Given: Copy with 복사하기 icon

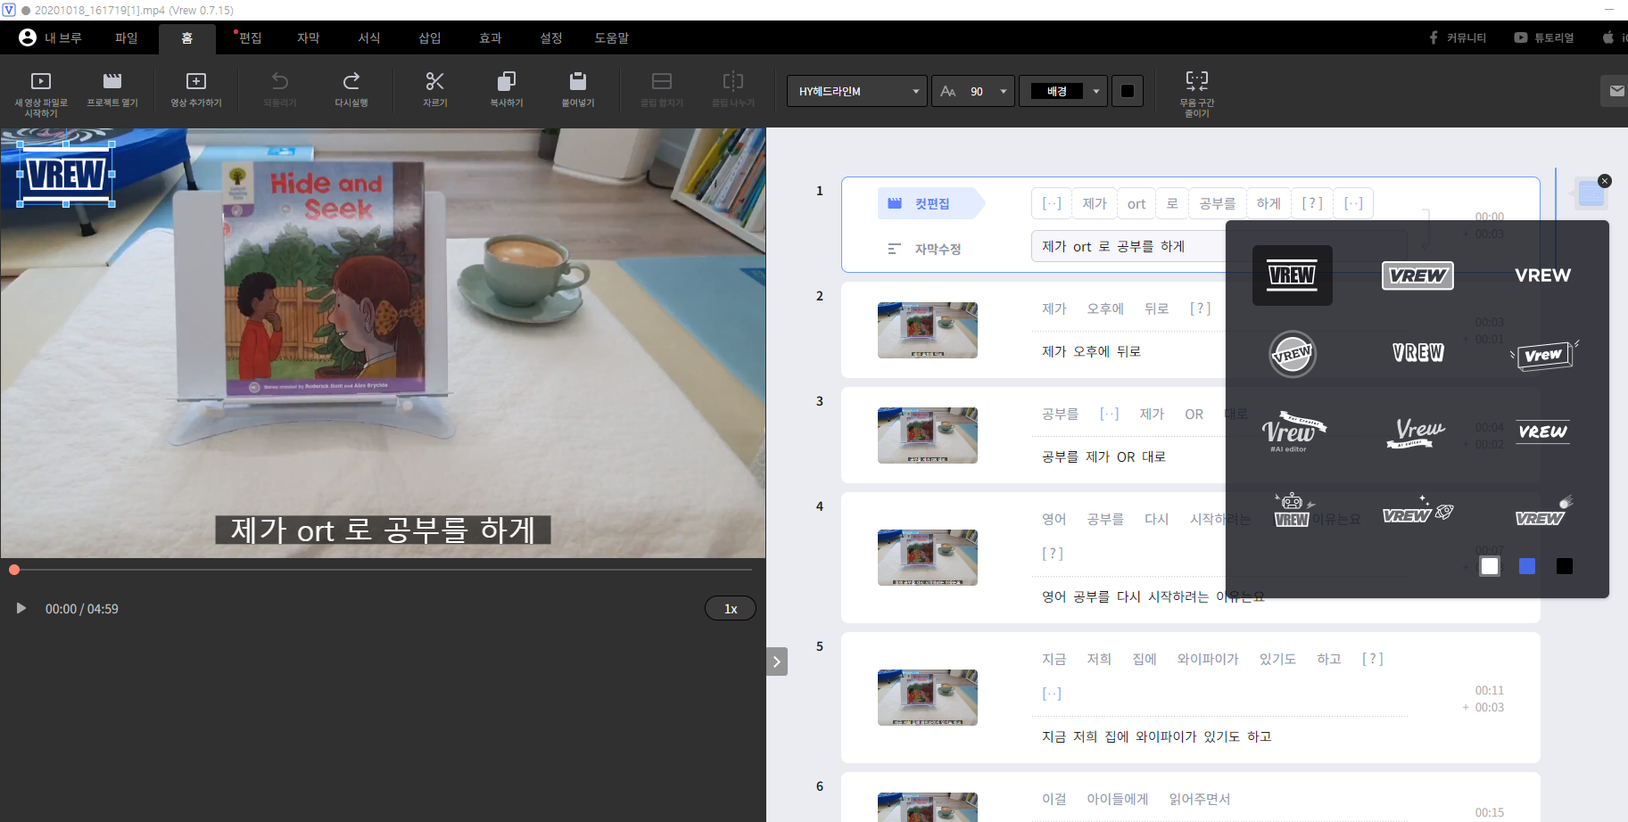Looking at the screenshot, I should (x=507, y=91).
